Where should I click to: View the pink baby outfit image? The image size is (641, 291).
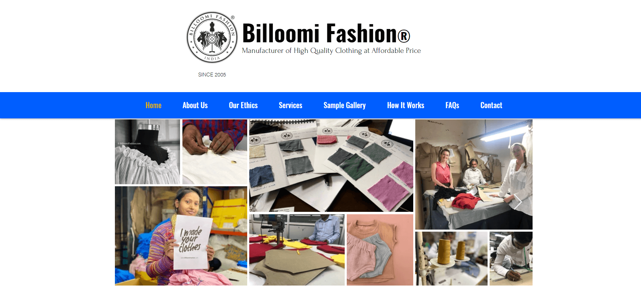[380, 250]
